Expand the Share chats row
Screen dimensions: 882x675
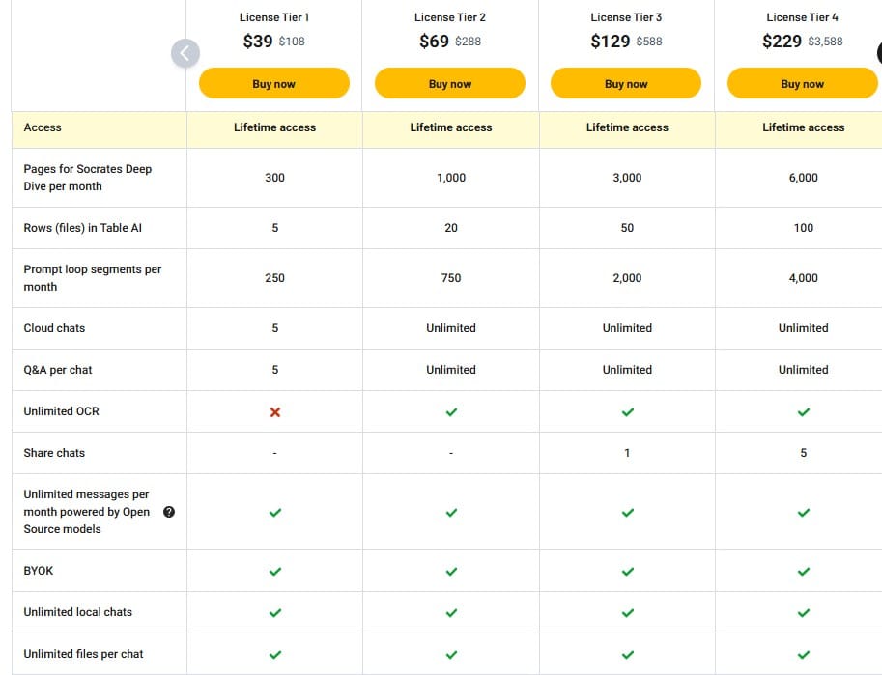[55, 453]
